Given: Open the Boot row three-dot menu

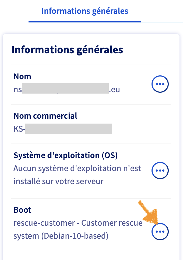Looking at the screenshot, I should [160, 232].
